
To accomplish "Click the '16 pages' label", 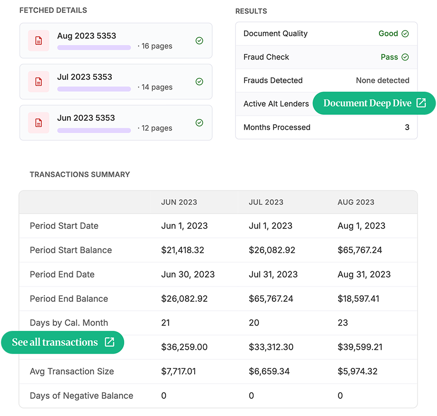I will 157,46.
